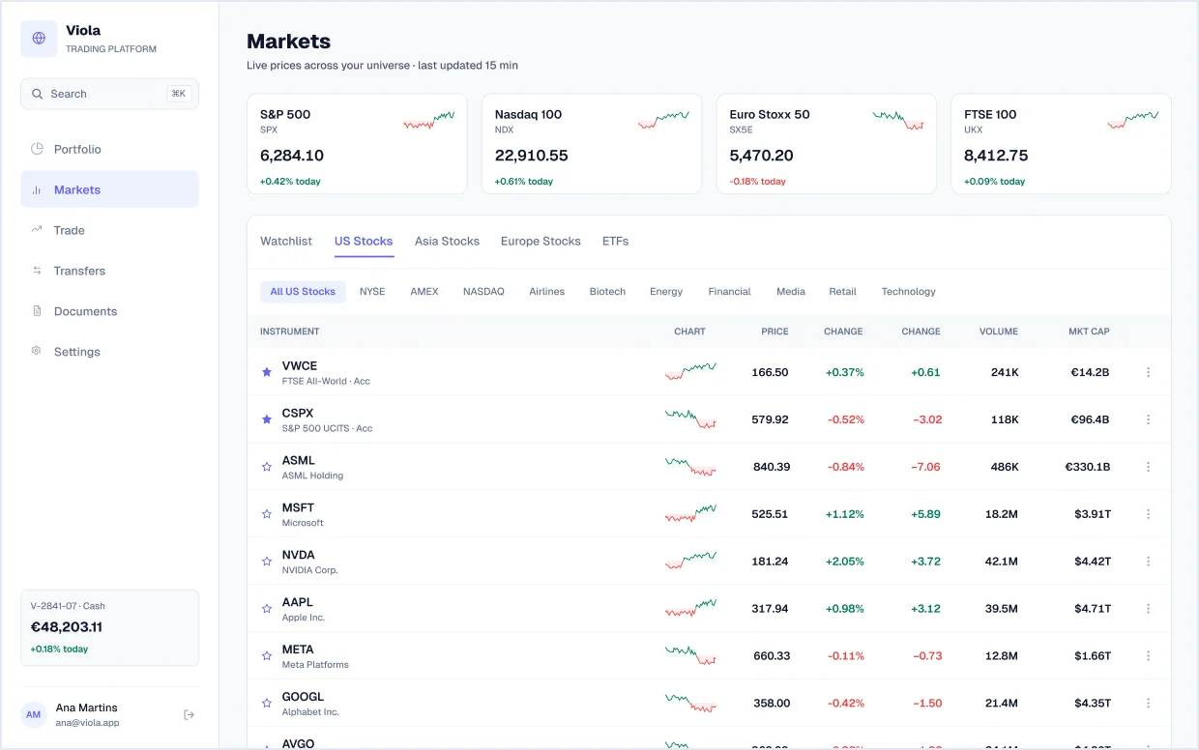This screenshot has width=1199, height=750.
Task: Open the row menu for MSFT
Action: pos(1148,514)
